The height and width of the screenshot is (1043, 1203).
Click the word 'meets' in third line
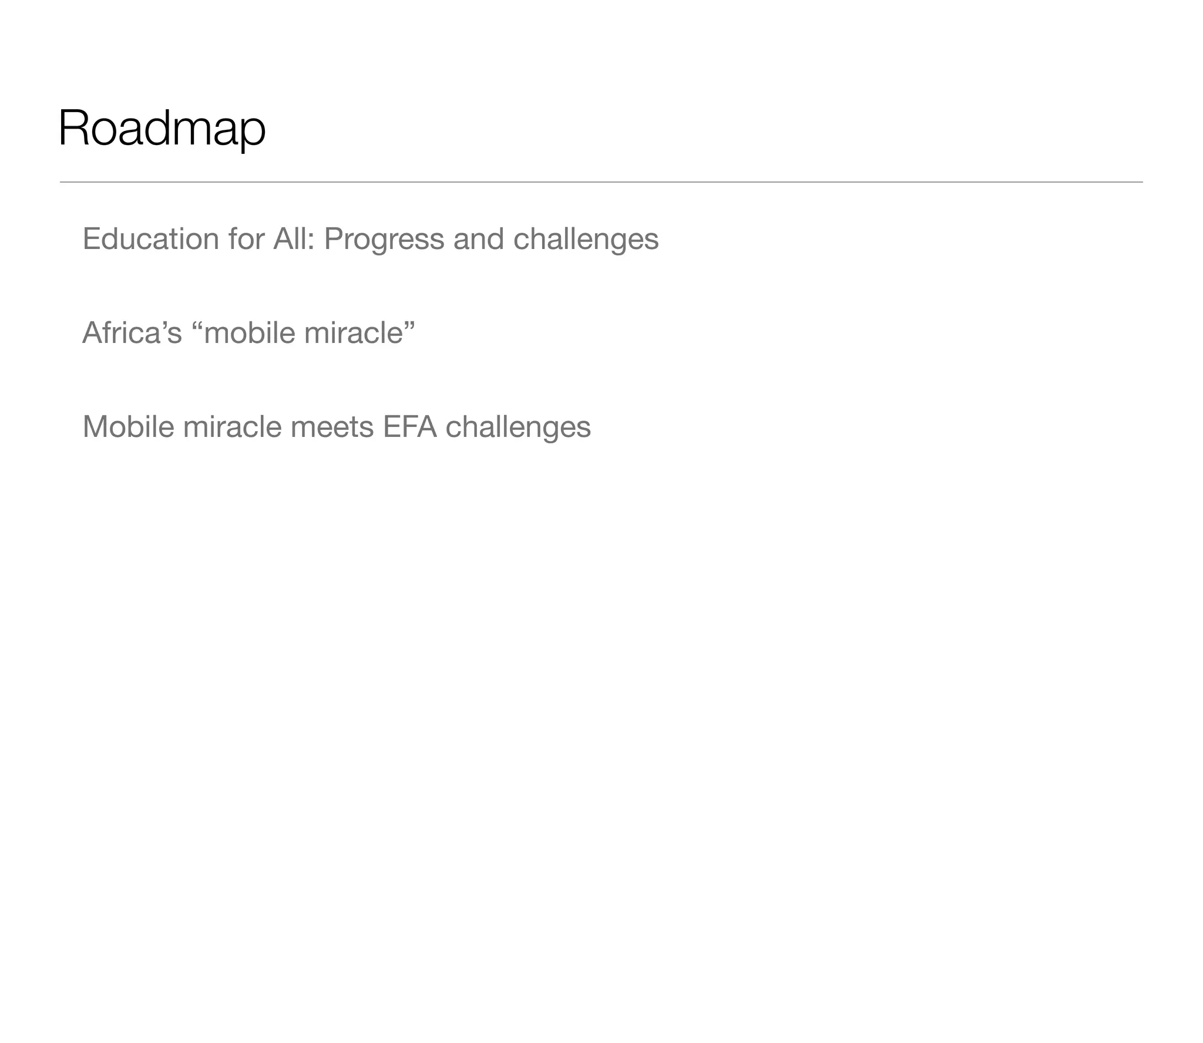point(332,428)
